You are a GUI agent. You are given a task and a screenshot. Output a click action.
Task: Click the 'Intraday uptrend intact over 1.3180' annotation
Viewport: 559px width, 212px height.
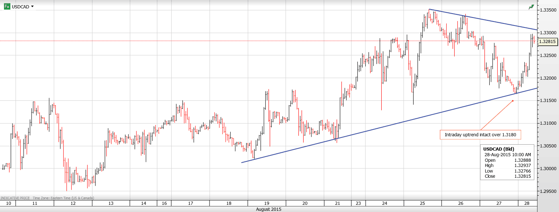(481, 135)
